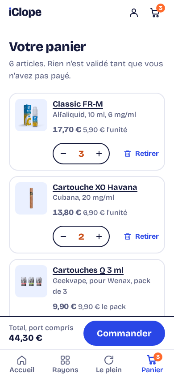Switch to the Rayons tab

pyautogui.click(x=65, y=364)
